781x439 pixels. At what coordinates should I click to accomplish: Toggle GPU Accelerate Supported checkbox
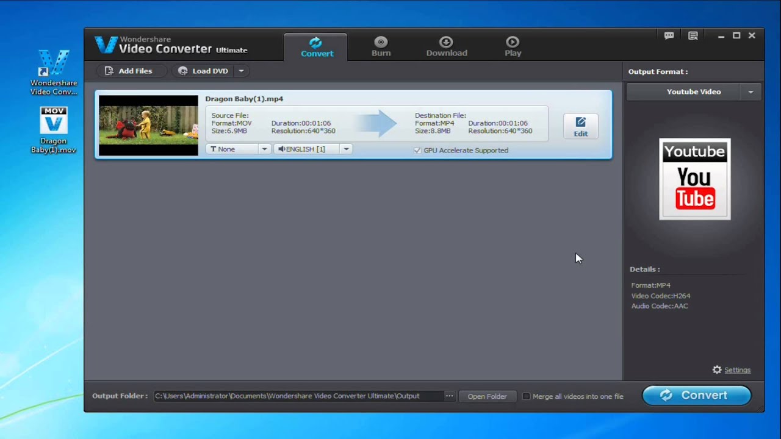point(417,150)
